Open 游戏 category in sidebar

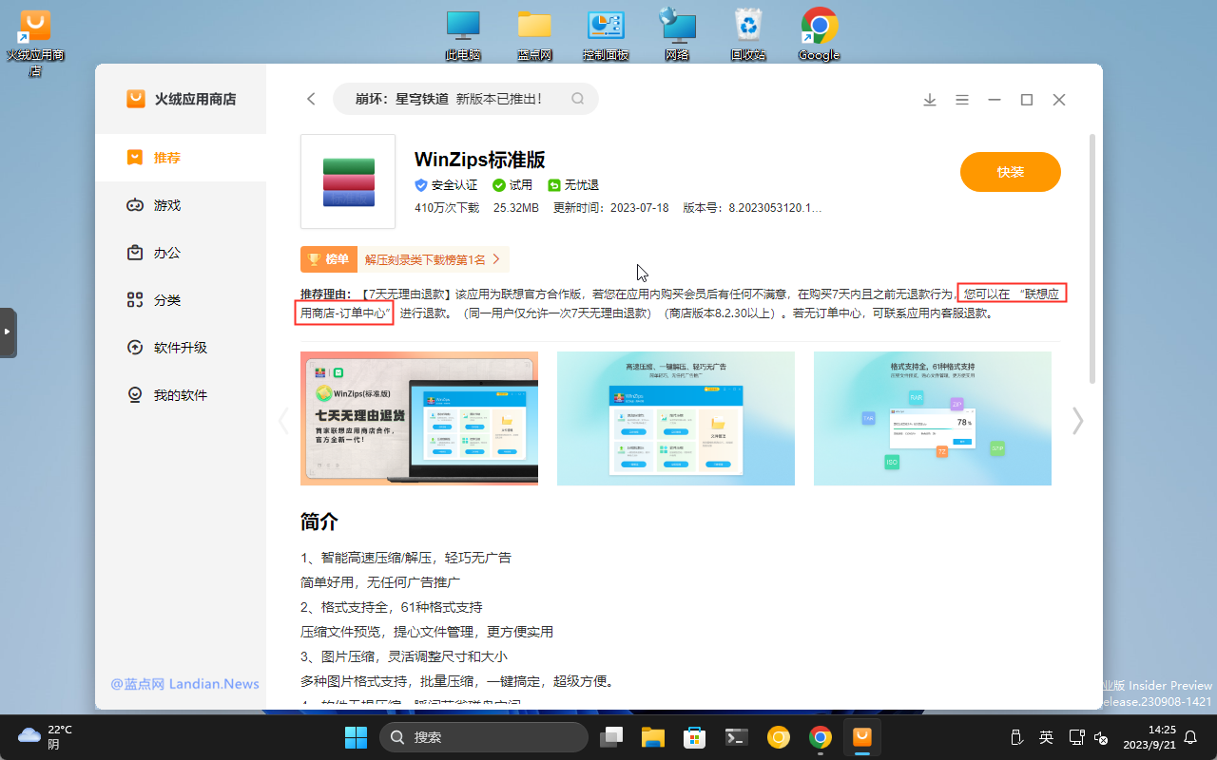click(x=181, y=205)
